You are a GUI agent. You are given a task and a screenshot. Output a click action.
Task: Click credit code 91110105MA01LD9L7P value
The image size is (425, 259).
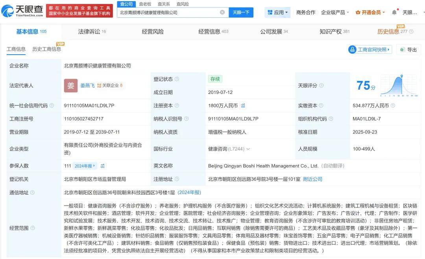89,106
